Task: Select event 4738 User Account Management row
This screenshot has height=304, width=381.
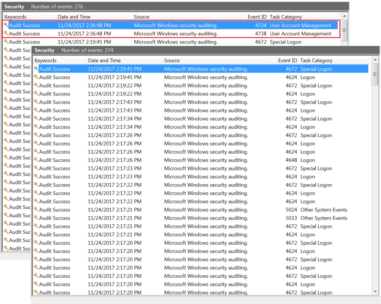Action: coord(170,33)
